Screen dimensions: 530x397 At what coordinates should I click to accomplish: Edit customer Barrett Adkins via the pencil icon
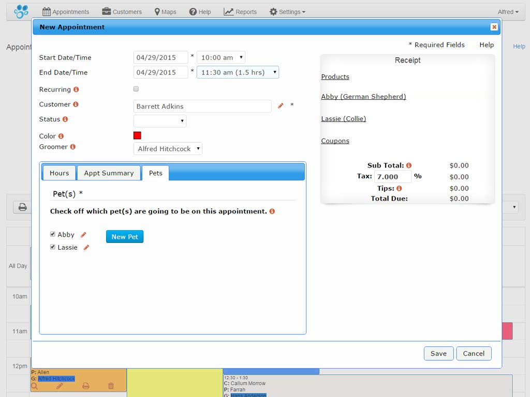point(280,105)
